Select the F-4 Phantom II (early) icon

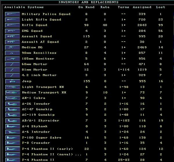click(x=13, y=149)
